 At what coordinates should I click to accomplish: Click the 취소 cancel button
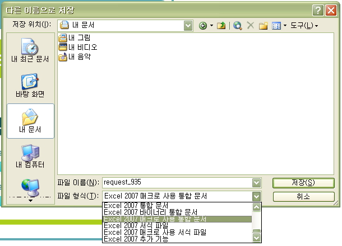pos(303,197)
